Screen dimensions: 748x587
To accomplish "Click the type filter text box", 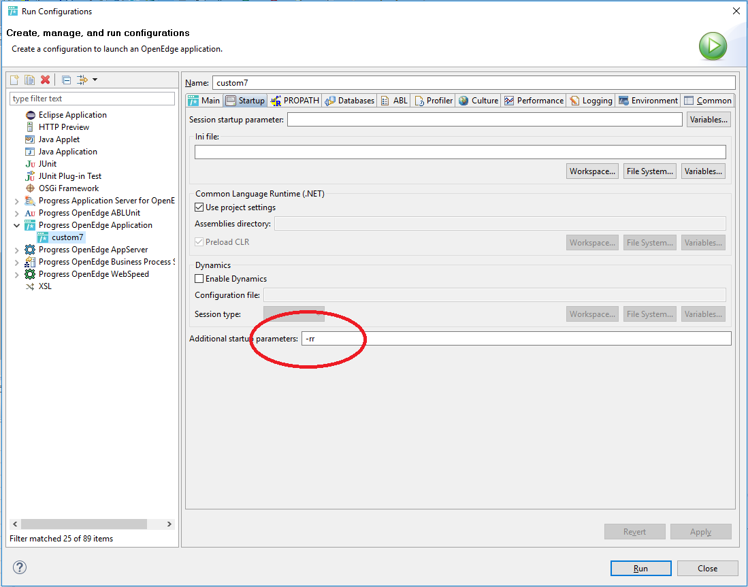I will (x=92, y=99).
